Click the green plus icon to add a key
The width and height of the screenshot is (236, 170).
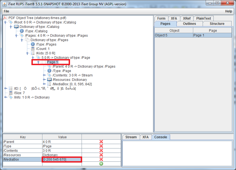(x=101, y=164)
